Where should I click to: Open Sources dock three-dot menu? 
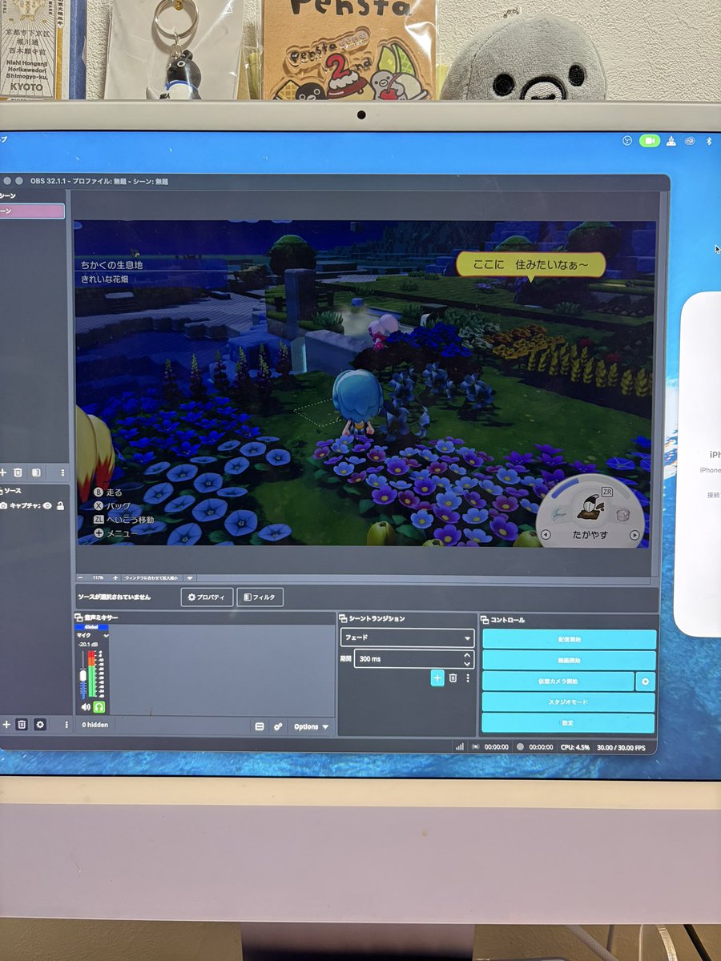66,724
